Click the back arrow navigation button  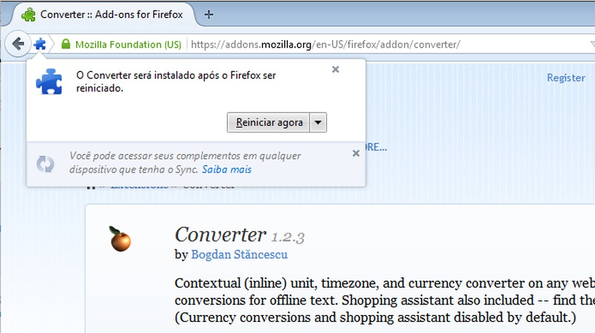18,44
